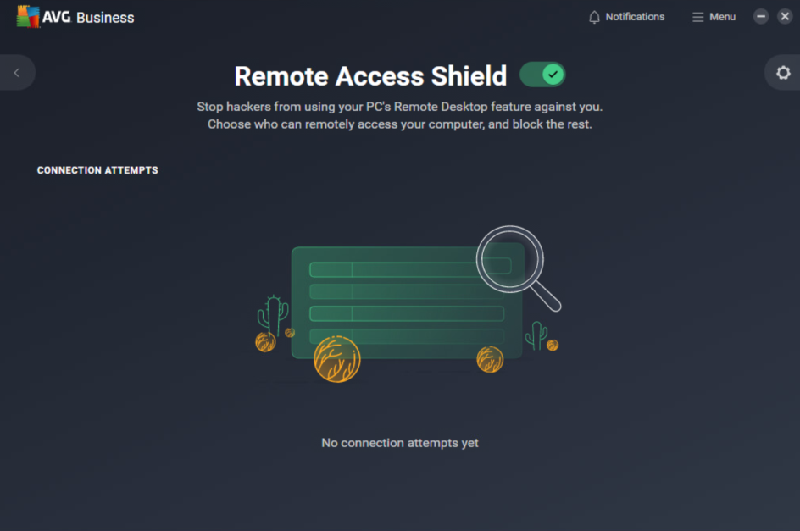Select the CONNECTION ATTEMPTS heading
Image resolution: width=800 pixels, height=531 pixels.
point(97,169)
